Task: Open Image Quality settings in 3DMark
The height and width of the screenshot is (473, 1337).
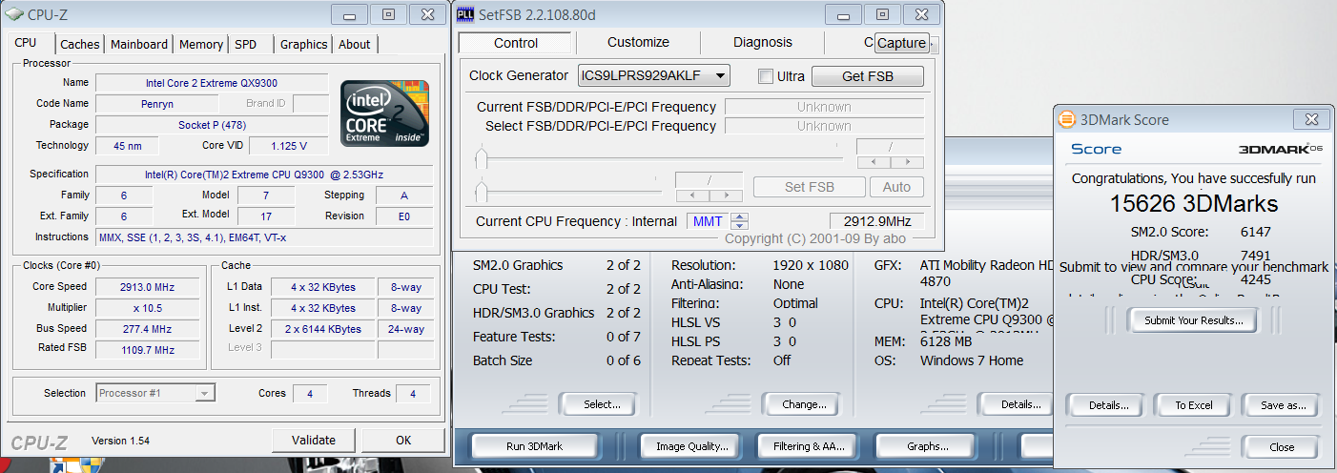Action: coord(692,445)
